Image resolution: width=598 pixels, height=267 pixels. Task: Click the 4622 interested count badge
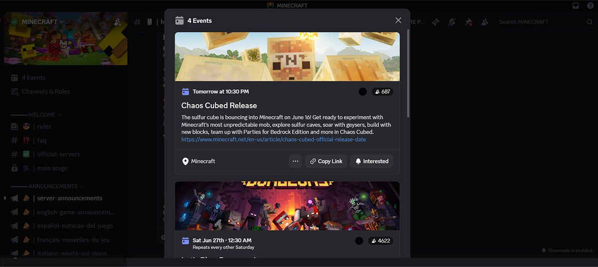[381, 241]
